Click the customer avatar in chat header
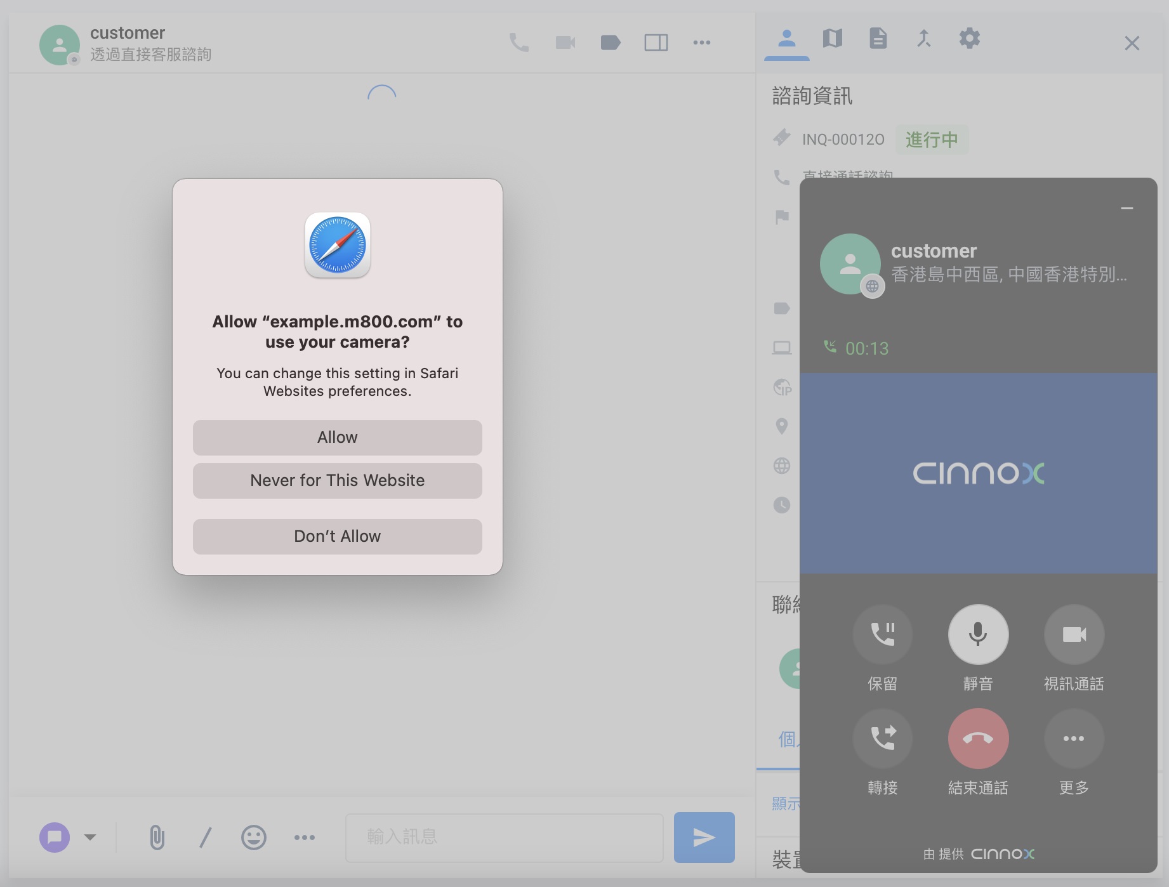The width and height of the screenshot is (1169, 887). tap(60, 44)
